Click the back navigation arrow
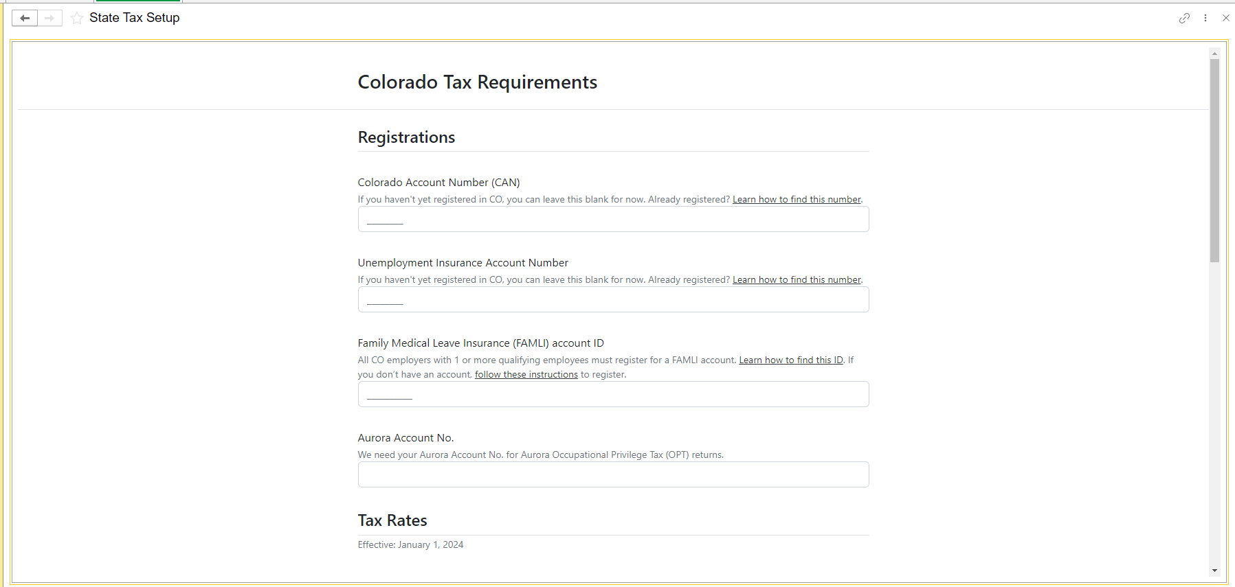The image size is (1235, 587). tap(25, 18)
